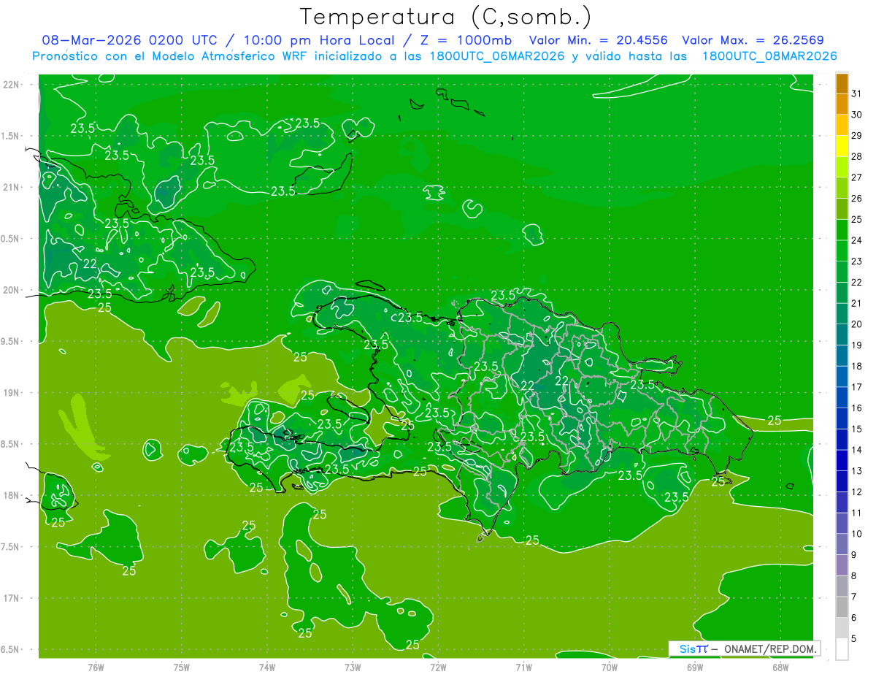Click the olive colorbar segment between 25 and 26
The width and height of the screenshot is (876, 677).
(842, 209)
